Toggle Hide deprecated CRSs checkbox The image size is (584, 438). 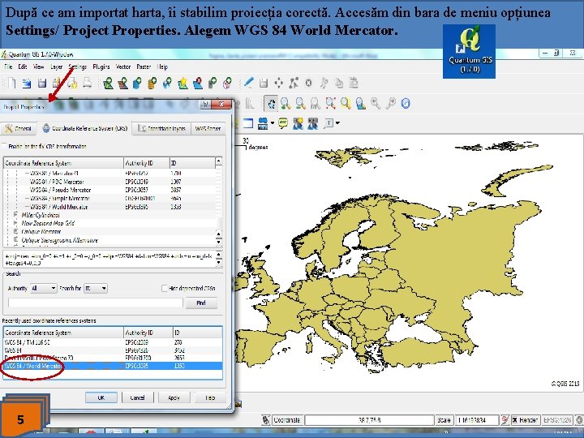164,288
